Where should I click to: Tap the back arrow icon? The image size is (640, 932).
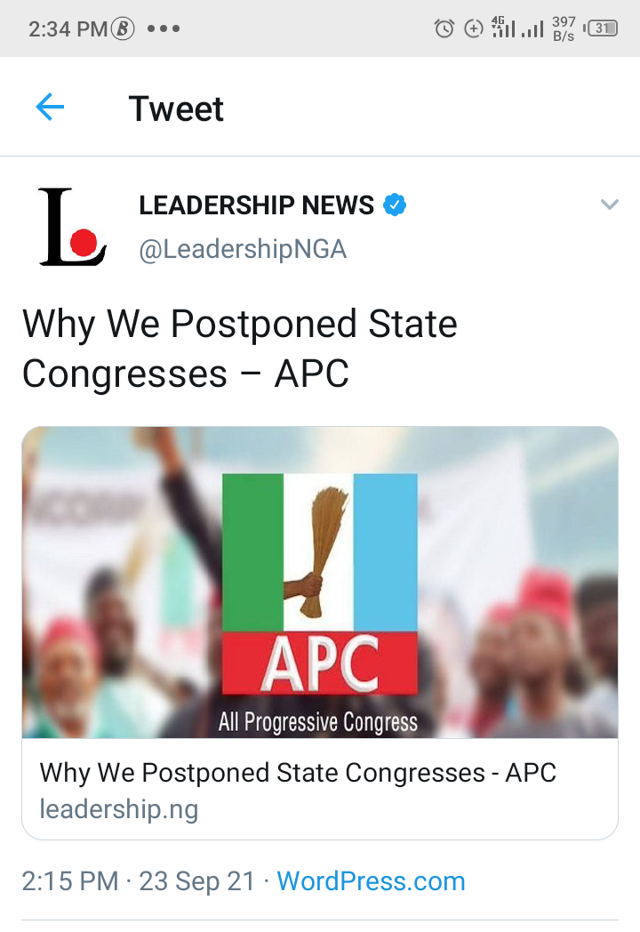pos(50,108)
